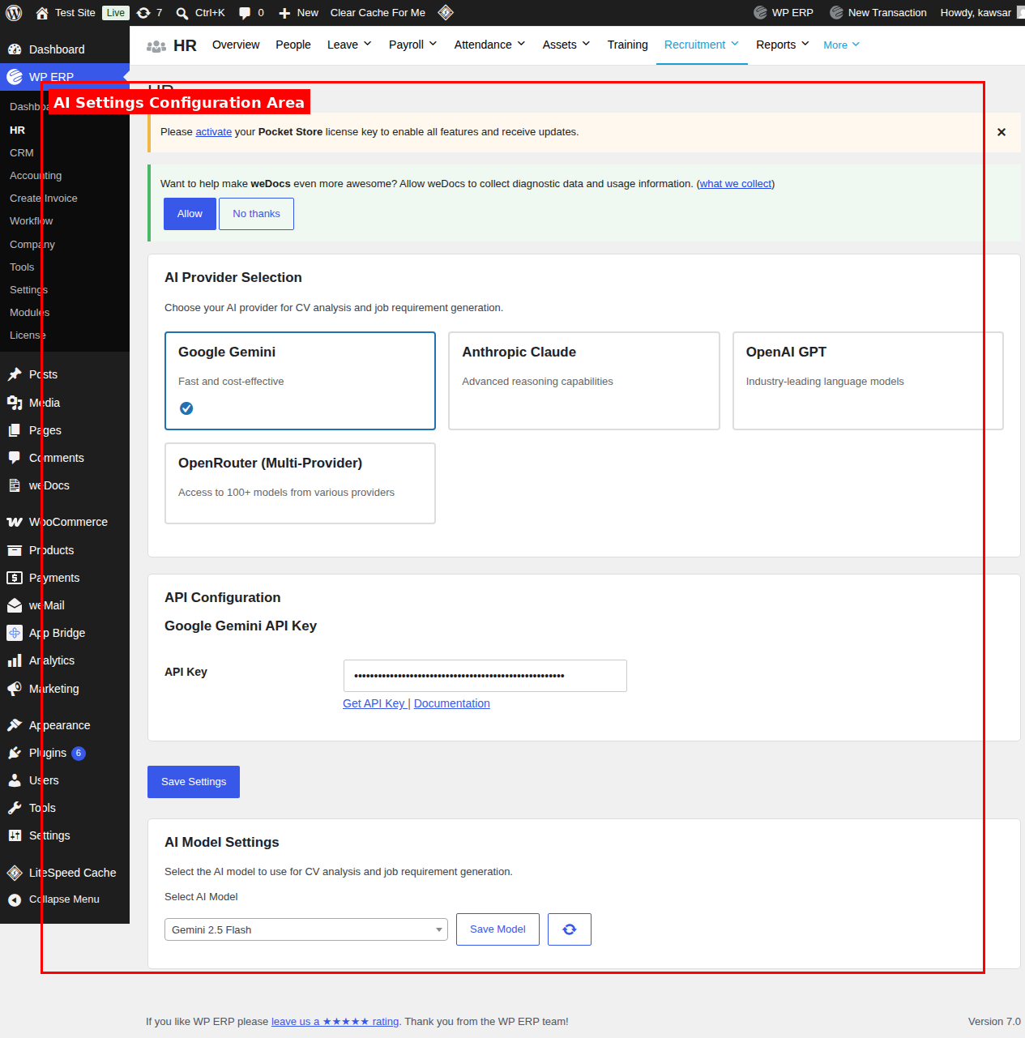
Task: Click the New Transaction icon
Action: point(836,12)
